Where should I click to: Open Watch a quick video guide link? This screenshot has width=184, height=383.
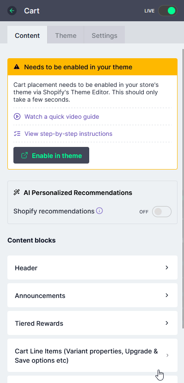pos(61,116)
